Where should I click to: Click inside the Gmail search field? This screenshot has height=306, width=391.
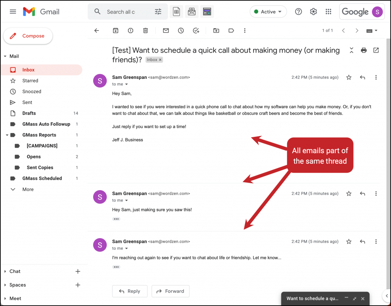coord(126,11)
